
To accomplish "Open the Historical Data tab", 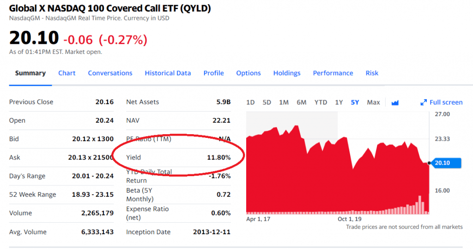I will tap(168, 73).
